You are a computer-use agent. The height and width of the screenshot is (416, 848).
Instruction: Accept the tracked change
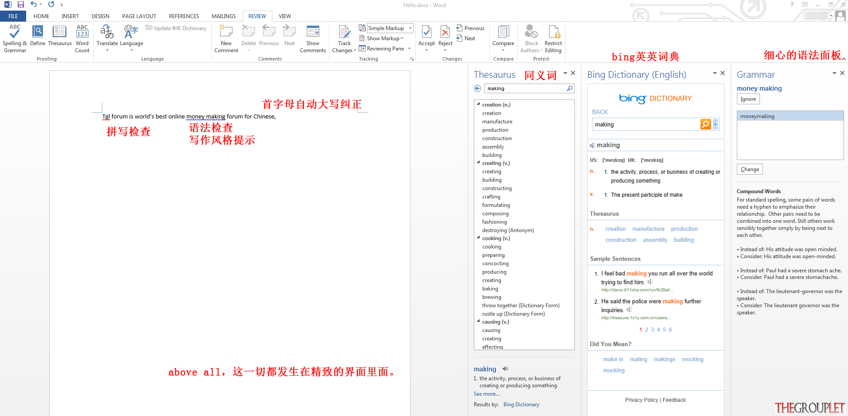tap(426, 38)
